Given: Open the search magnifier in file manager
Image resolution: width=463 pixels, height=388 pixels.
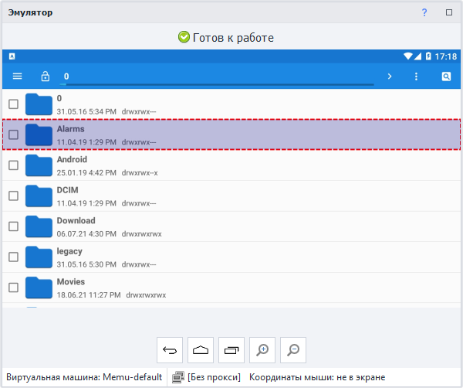Looking at the screenshot, I should [446, 77].
